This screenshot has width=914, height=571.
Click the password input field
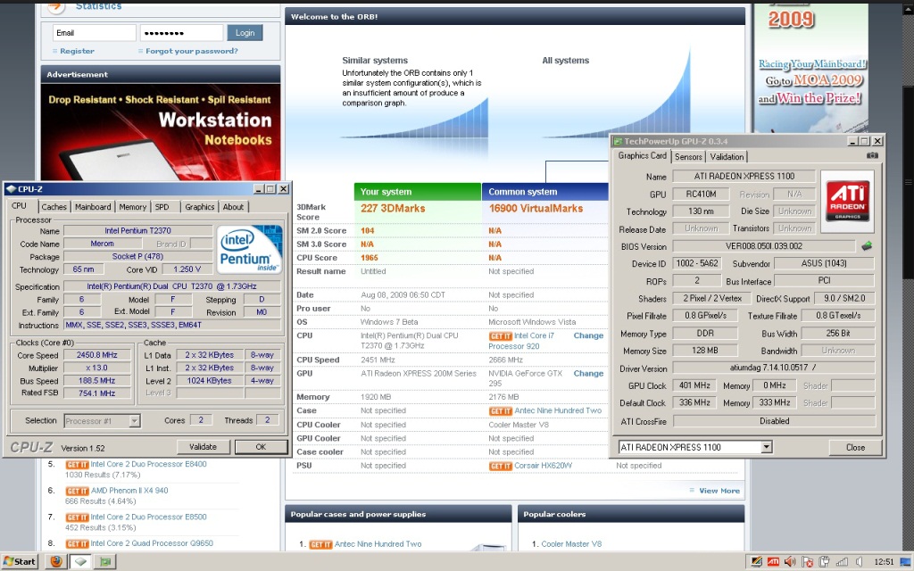click(181, 33)
